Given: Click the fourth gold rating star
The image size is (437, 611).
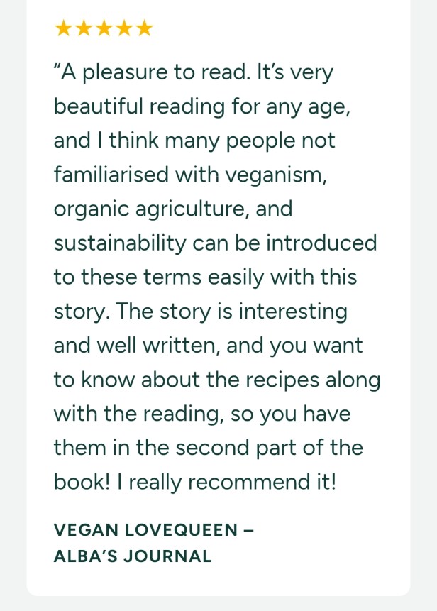Looking at the screenshot, I should point(124,28).
